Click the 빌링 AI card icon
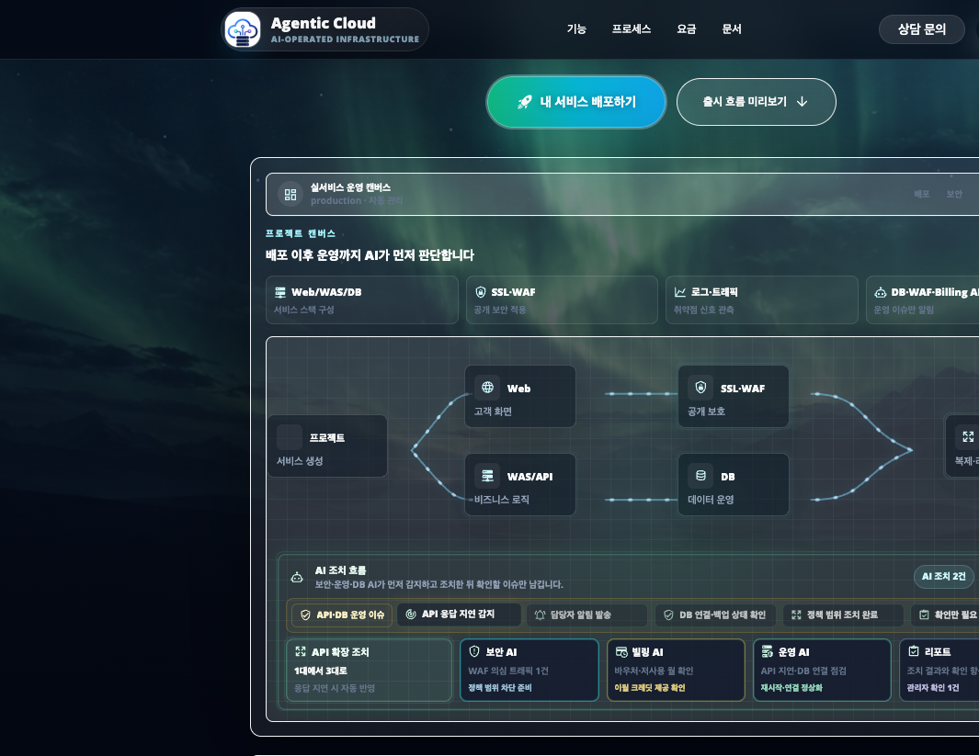This screenshot has height=756, width=979. point(621,652)
